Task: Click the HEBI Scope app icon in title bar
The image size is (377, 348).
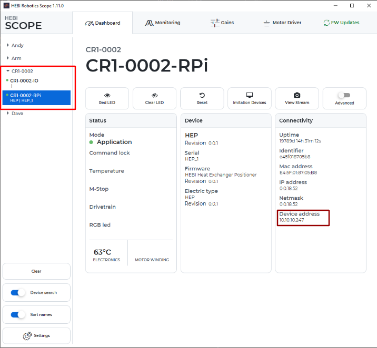Action: (x=6, y=6)
